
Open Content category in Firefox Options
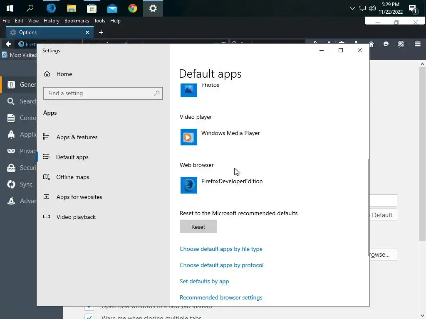click(x=19, y=118)
